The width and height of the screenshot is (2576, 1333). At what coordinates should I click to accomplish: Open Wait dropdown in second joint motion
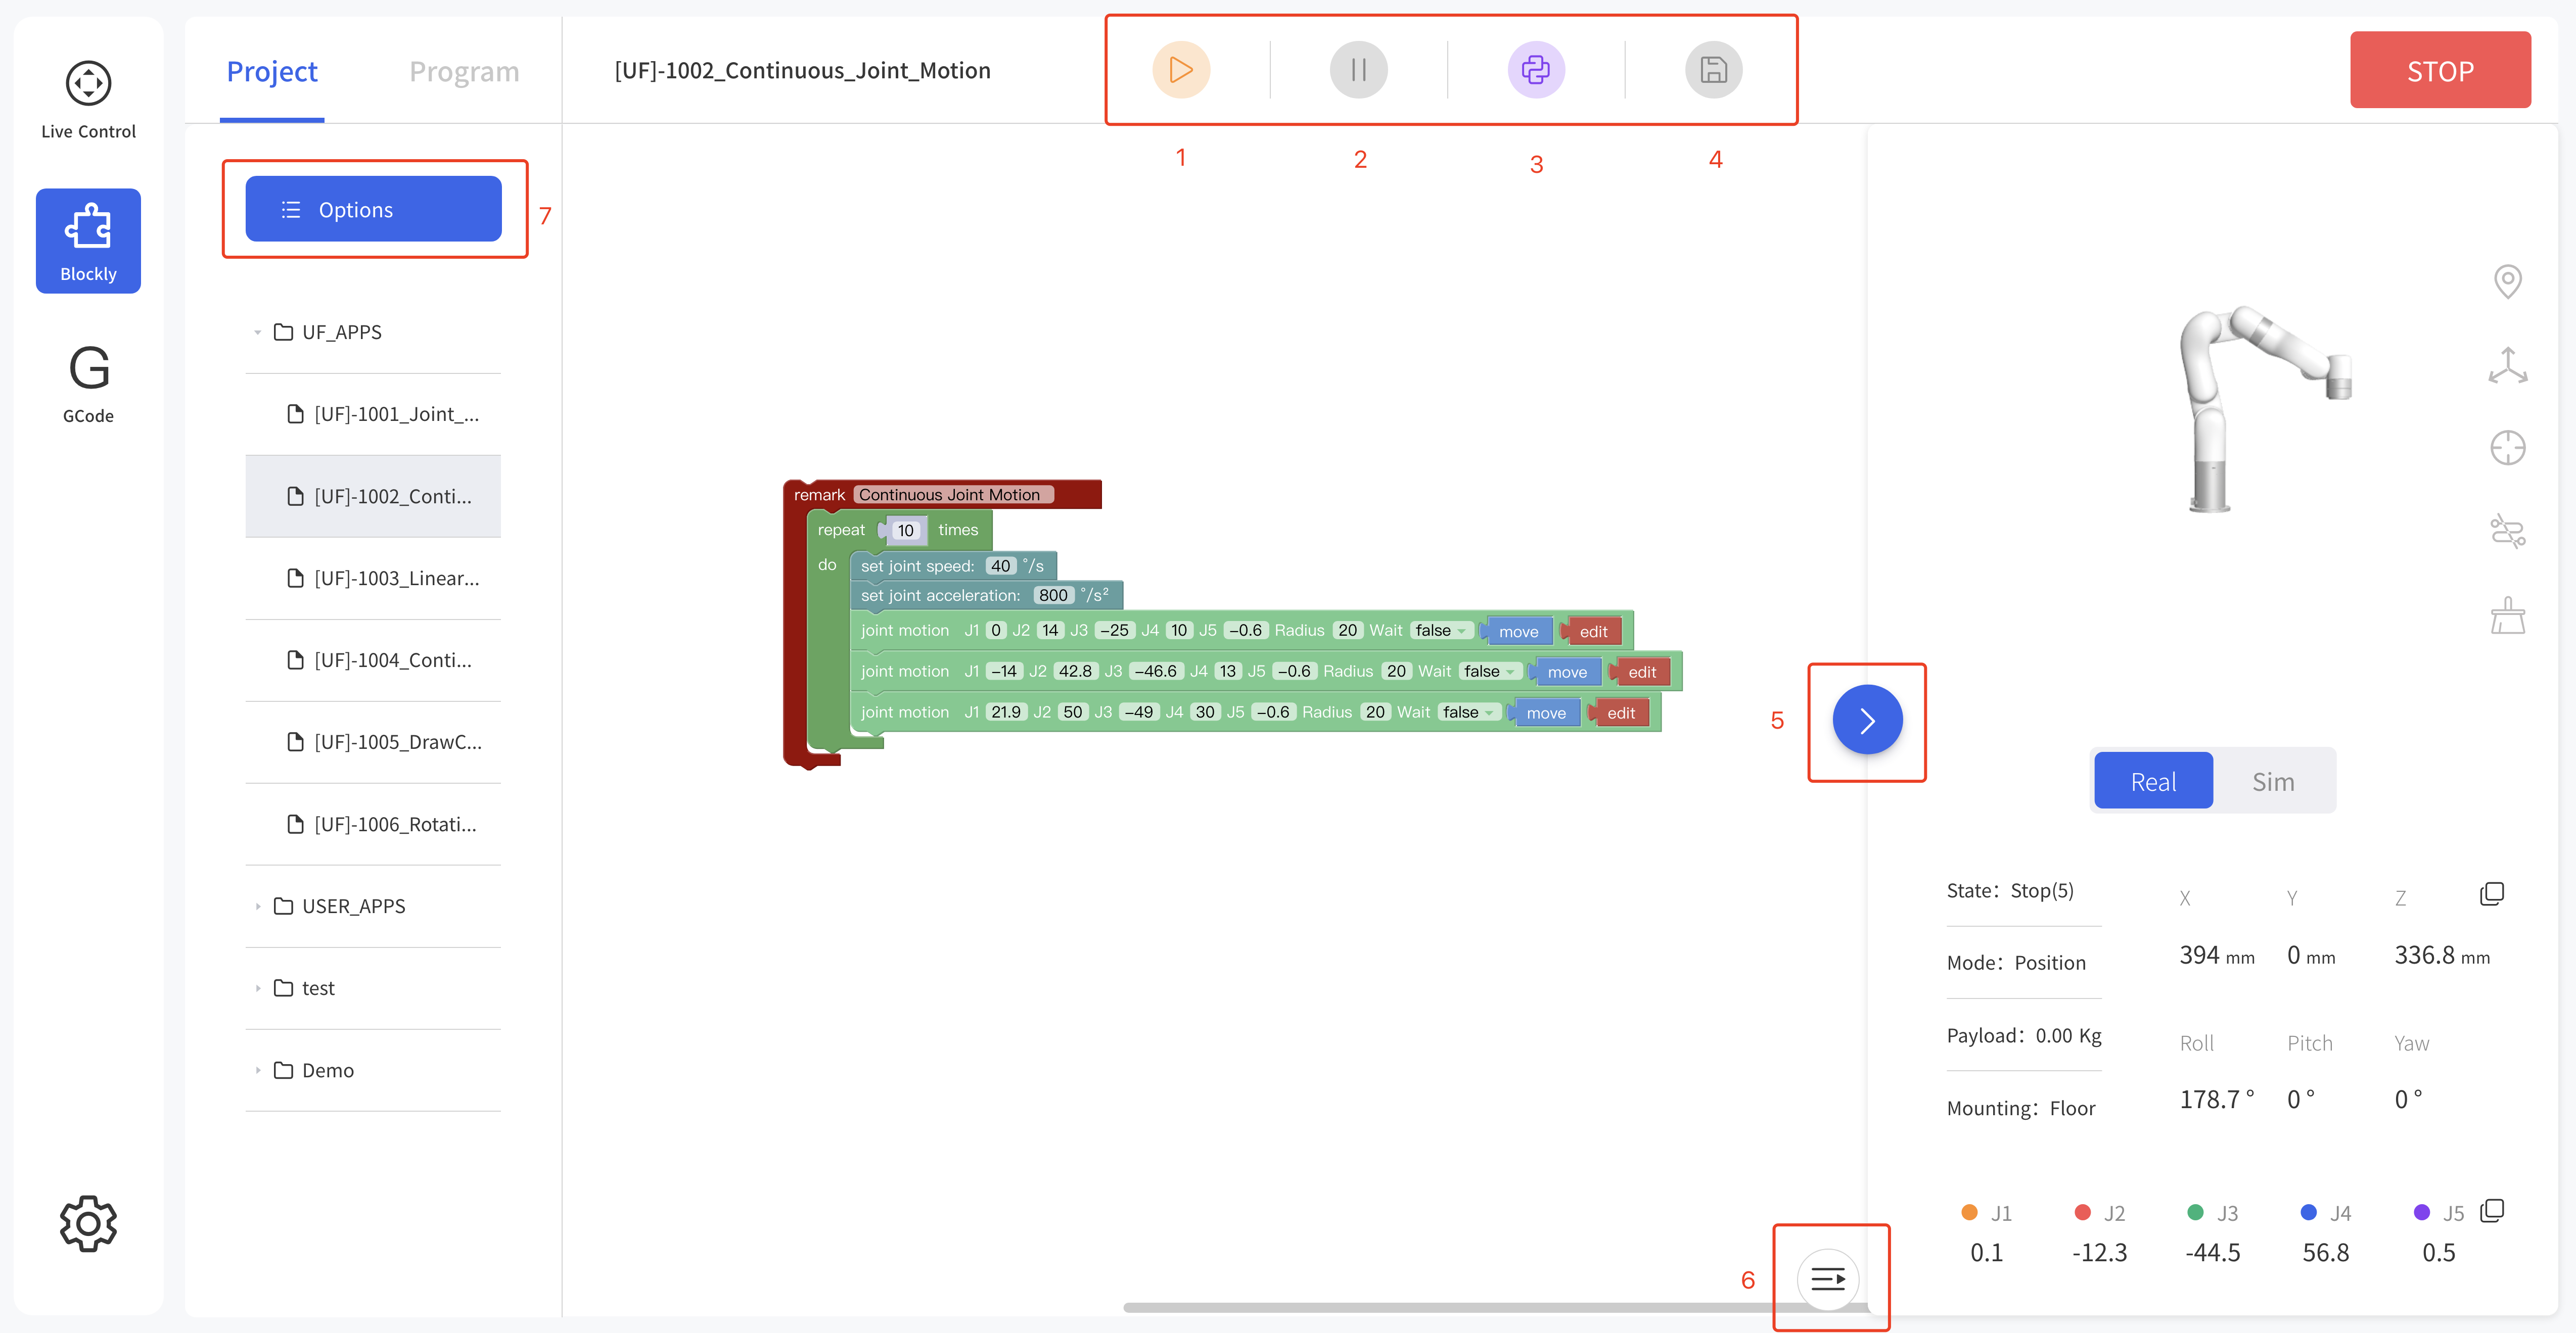(1489, 671)
